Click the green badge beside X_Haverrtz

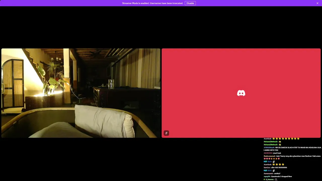264,179
